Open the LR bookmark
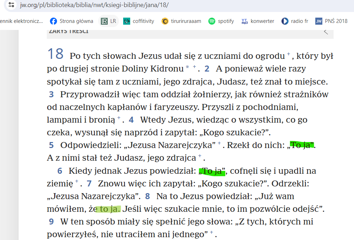Screen dimensions: 354x240 (x=108, y=21)
